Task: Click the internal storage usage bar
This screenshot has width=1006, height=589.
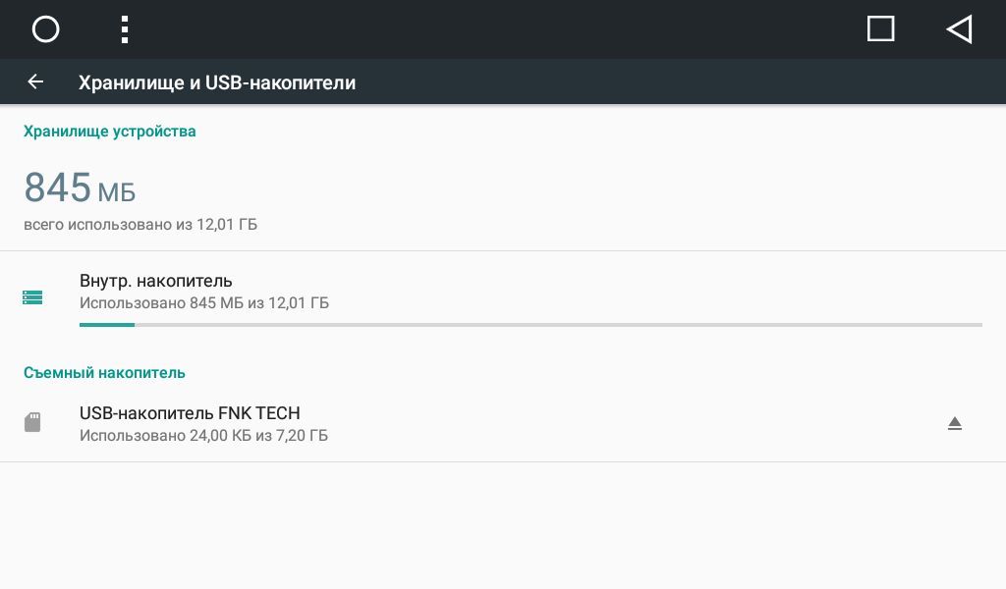Action: coord(531,325)
